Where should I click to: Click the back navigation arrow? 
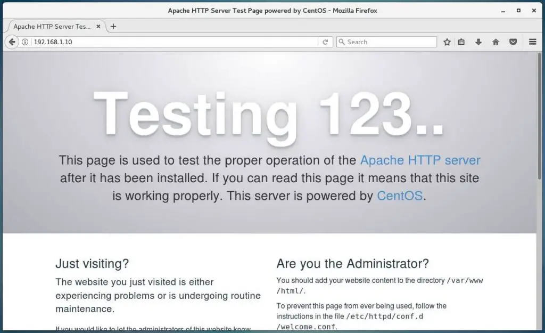tap(12, 42)
